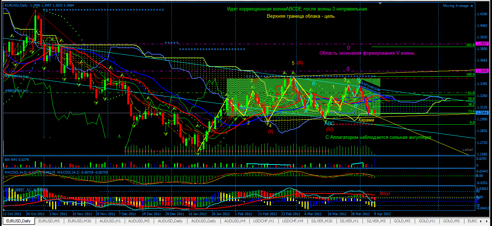Viewport: 492px width, 226px height.
Task: Select the red '(IV)' wave label
Action: (x=330, y=129)
